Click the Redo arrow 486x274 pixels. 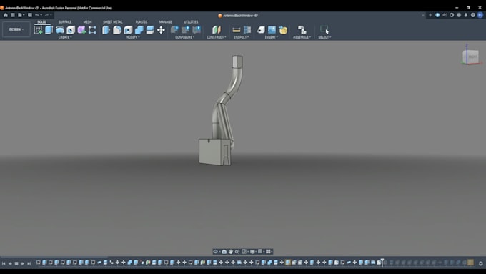tap(46, 15)
